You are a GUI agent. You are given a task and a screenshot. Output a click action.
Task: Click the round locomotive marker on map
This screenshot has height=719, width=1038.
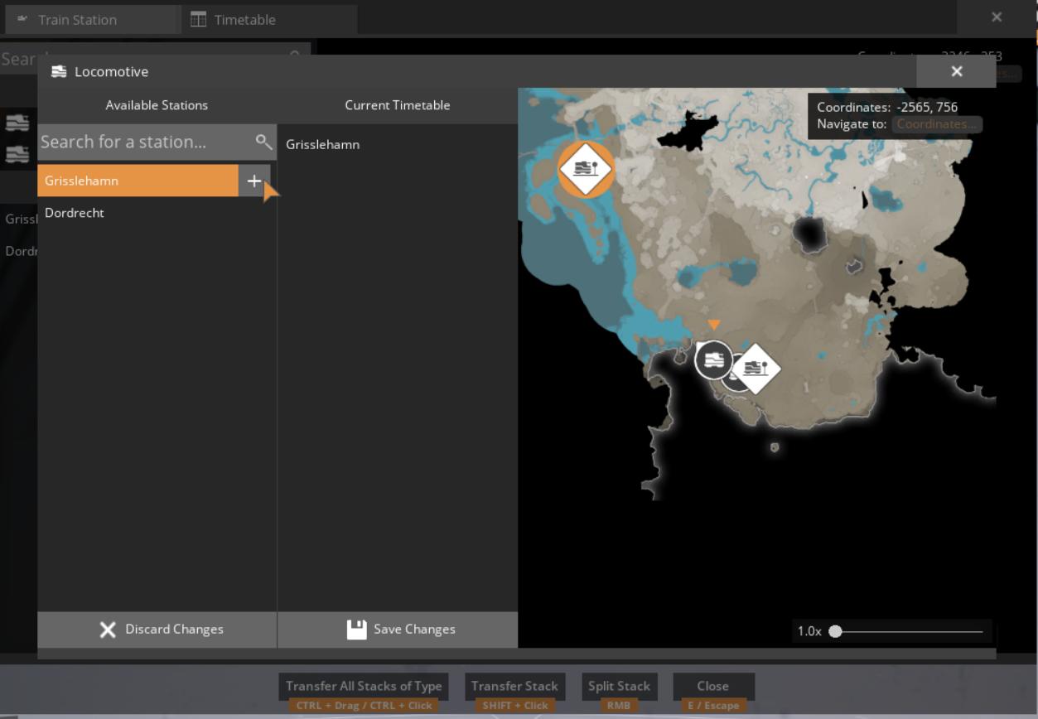coord(712,360)
